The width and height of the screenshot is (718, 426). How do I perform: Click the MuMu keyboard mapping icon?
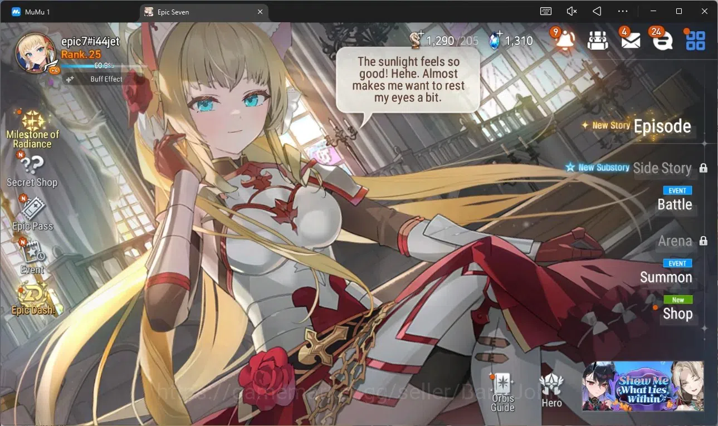tap(546, 11)
